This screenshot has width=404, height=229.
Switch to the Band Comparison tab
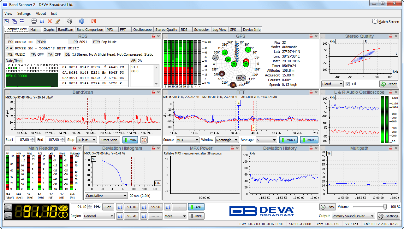[90, 30]
